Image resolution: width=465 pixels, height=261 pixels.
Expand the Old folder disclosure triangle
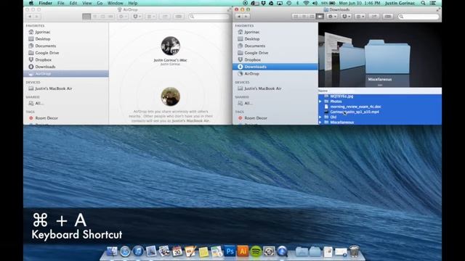tap(320, 117)
